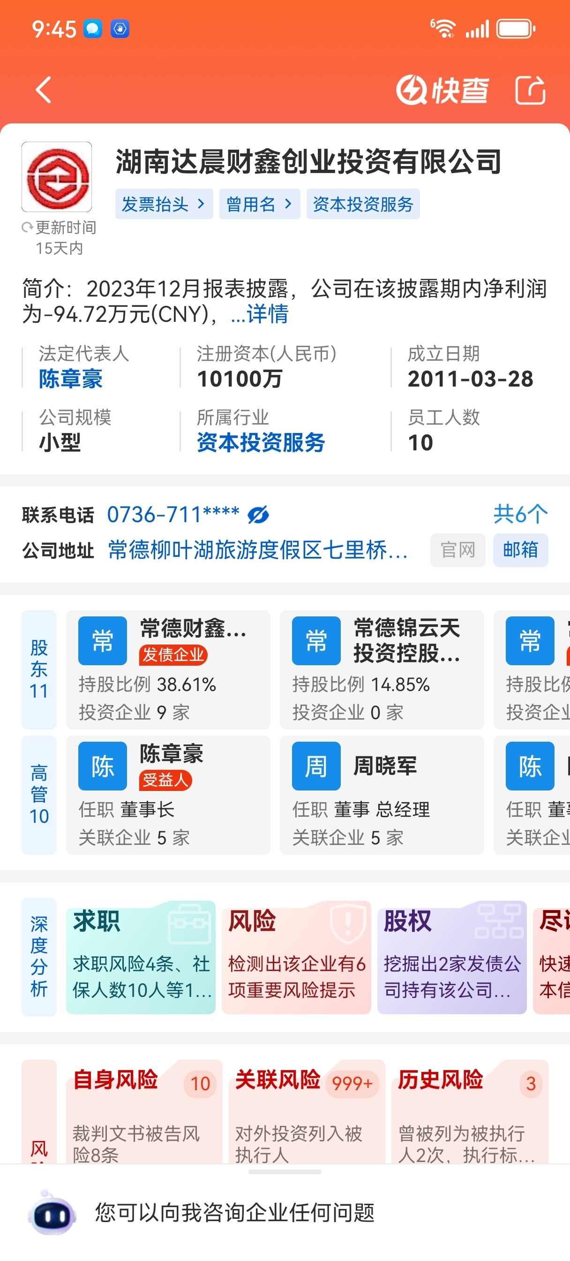Open 自身风险 card with 10 count
570x1261 pixels.
point(144,1111)
